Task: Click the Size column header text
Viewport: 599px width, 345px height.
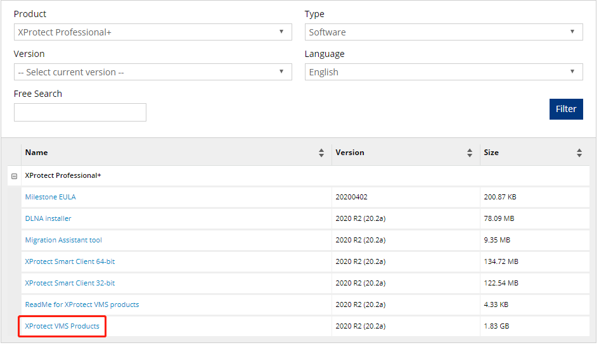Action: 491,153
